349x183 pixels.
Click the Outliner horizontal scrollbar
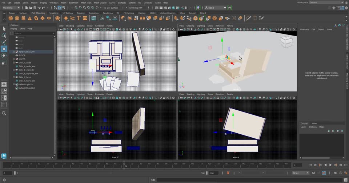(32, 158)
